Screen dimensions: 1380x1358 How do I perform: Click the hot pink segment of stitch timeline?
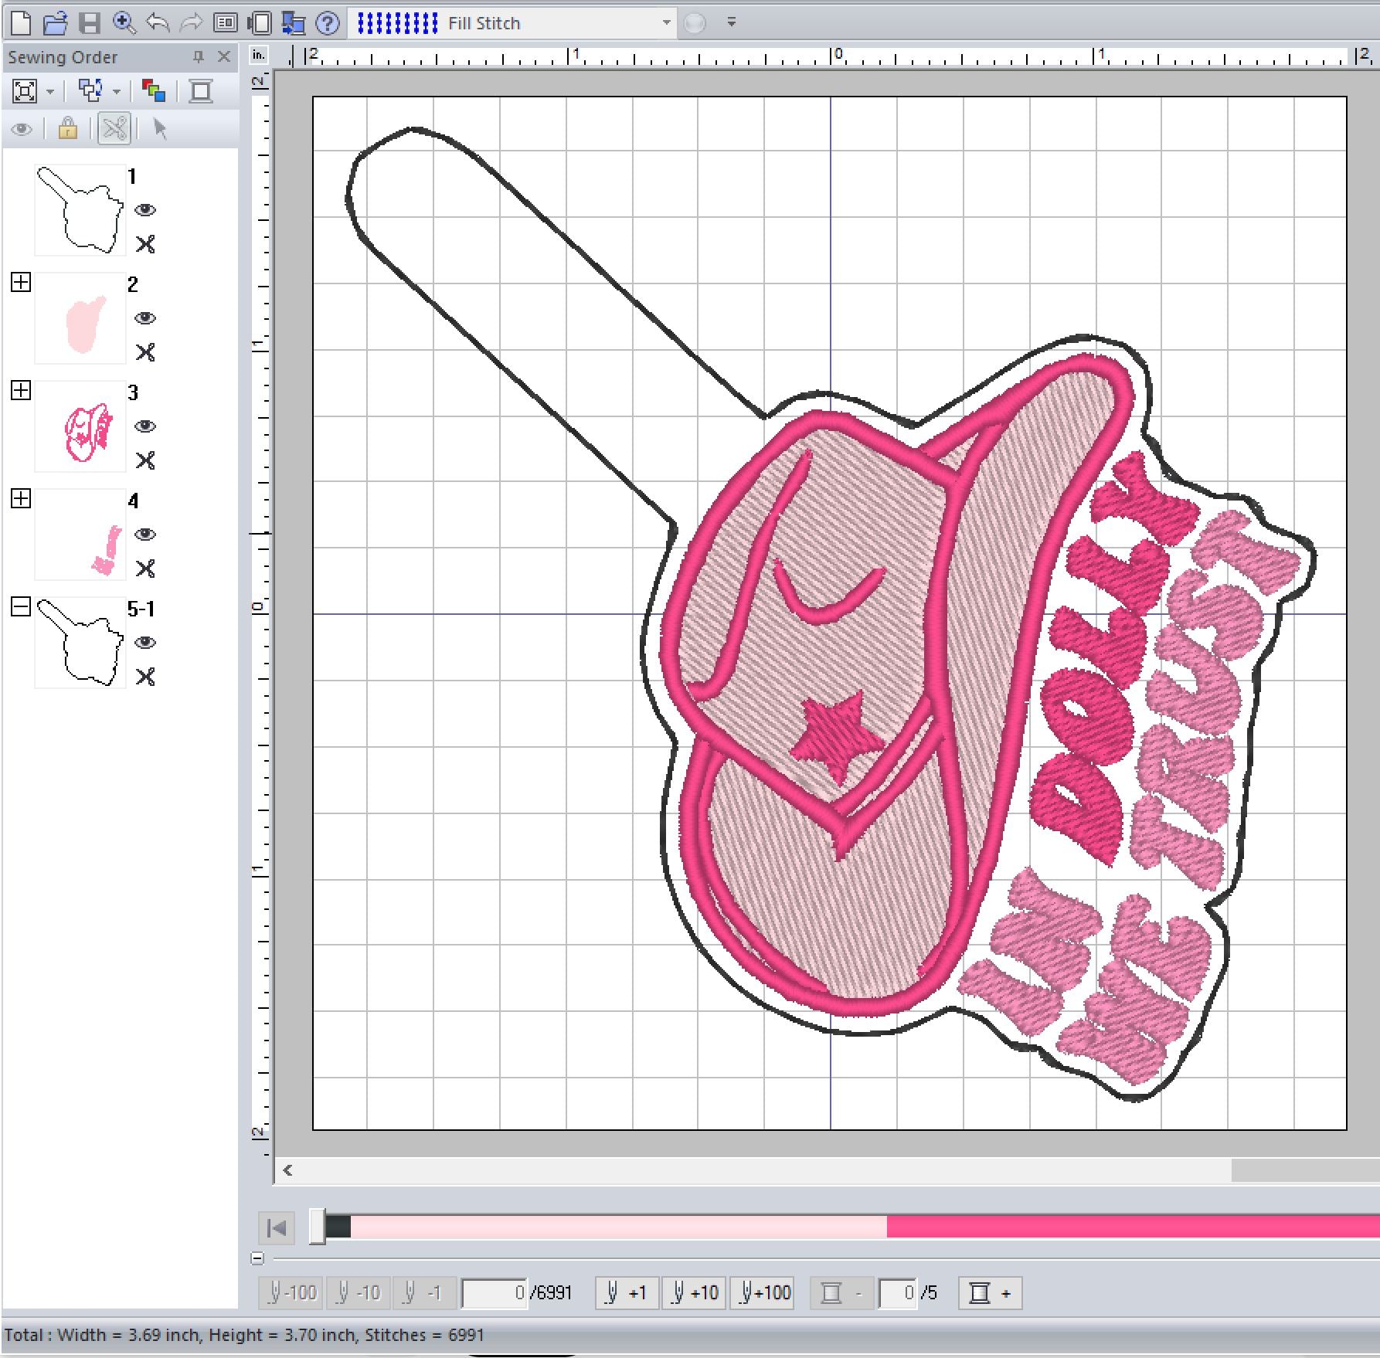[1133, 1227]
